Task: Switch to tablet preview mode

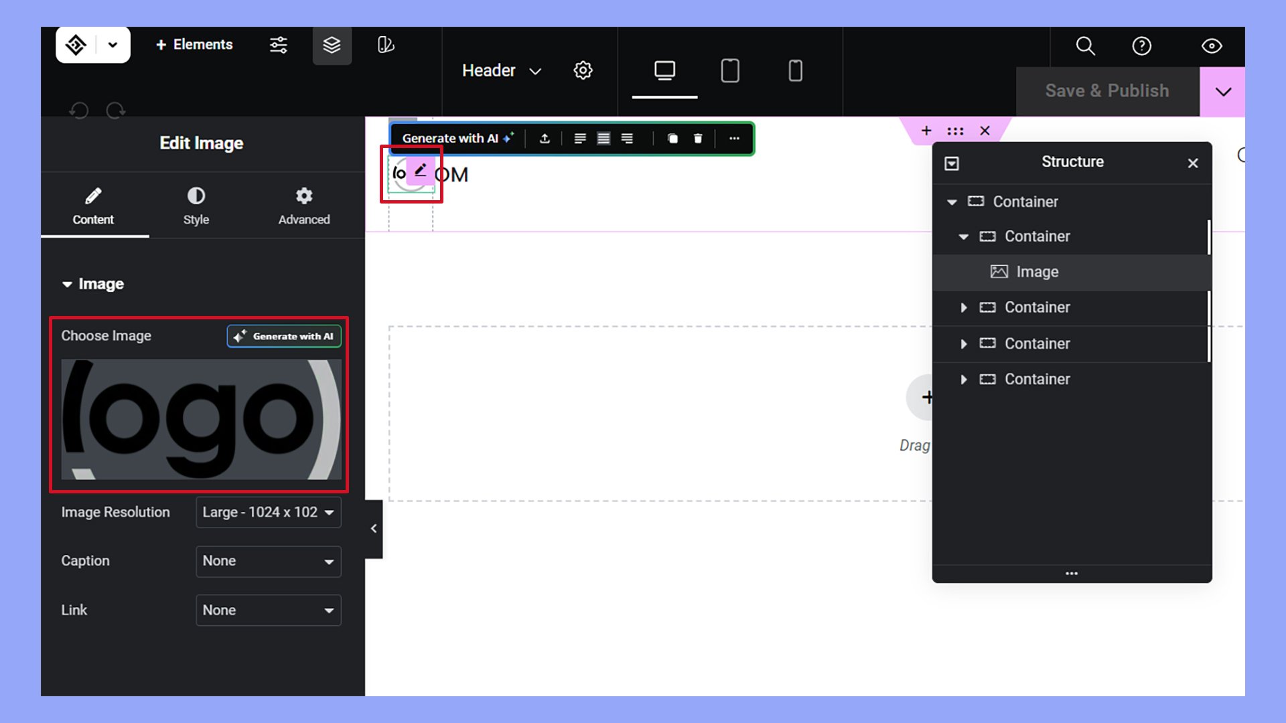Action: (x=729, y=70)
